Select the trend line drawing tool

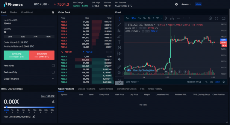point(119,25)
